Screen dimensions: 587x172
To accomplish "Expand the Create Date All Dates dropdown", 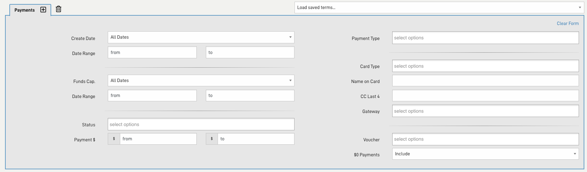I will click(201, 37).
